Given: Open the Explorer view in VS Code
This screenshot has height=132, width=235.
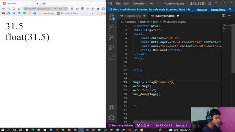Looking at the screenshot, I should coord(112,17).
